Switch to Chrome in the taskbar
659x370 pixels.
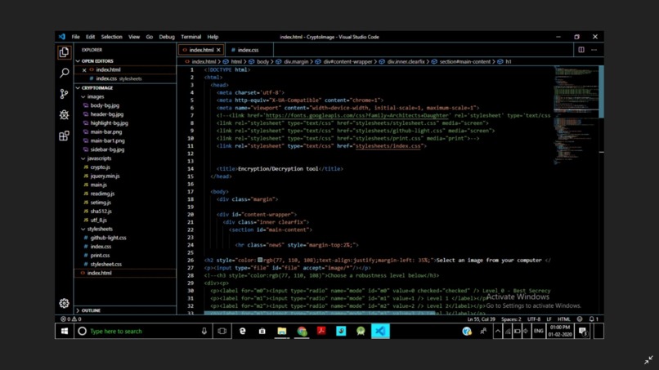[302, 331]
